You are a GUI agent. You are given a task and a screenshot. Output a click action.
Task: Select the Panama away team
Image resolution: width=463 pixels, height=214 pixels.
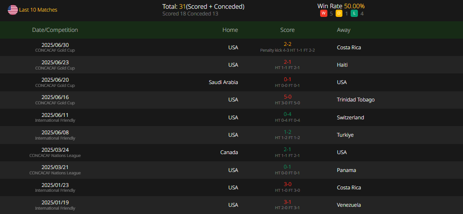[346, 170]
